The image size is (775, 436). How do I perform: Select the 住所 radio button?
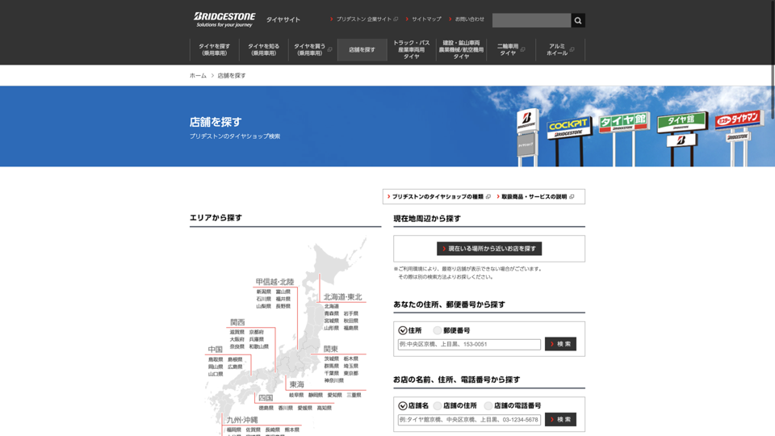[403, 330]
